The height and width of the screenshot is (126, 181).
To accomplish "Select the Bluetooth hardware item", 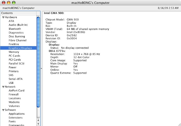I will tap(15, 29).
